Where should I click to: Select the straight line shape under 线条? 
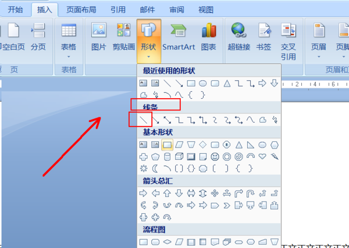[x=143, y=120]
